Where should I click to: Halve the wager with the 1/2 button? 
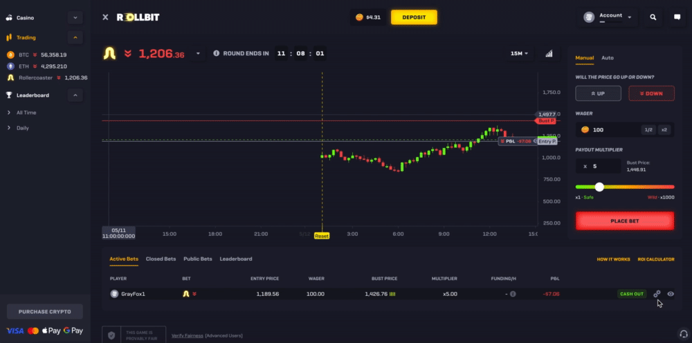648,129
